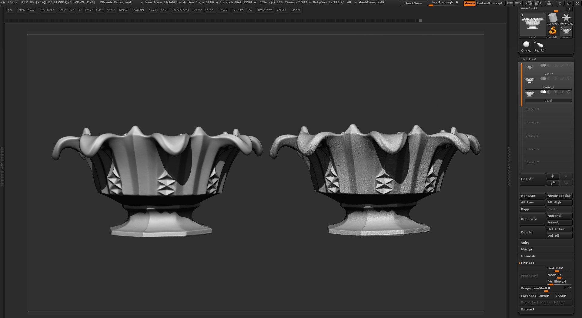This screenshot has width=582, height=318.
Task: Expand the Remesh section
Action: coord(528,256)
